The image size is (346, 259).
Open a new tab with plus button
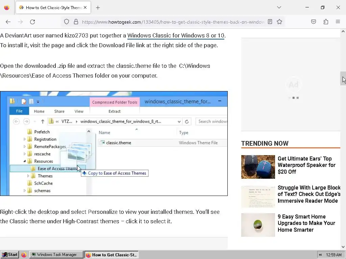[x=98, y=8]
